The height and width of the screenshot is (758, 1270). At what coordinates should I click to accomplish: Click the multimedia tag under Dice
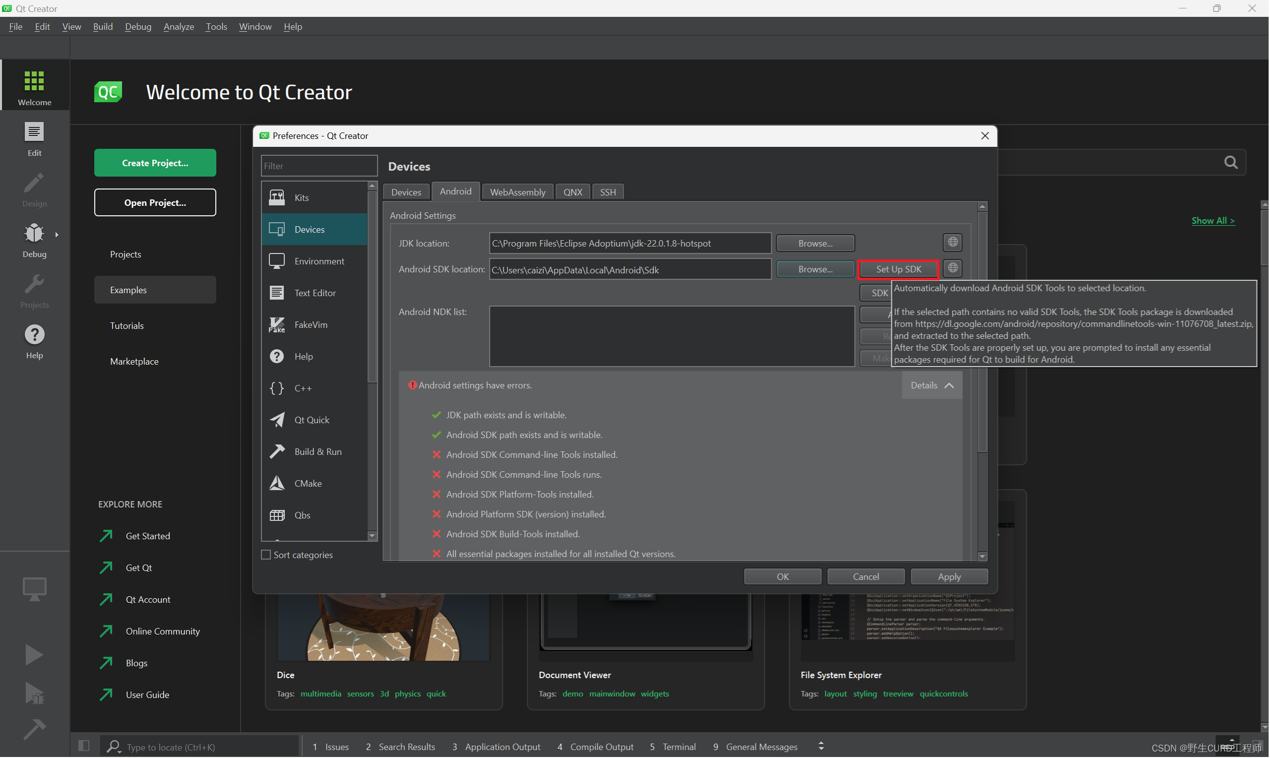point(320,694)
